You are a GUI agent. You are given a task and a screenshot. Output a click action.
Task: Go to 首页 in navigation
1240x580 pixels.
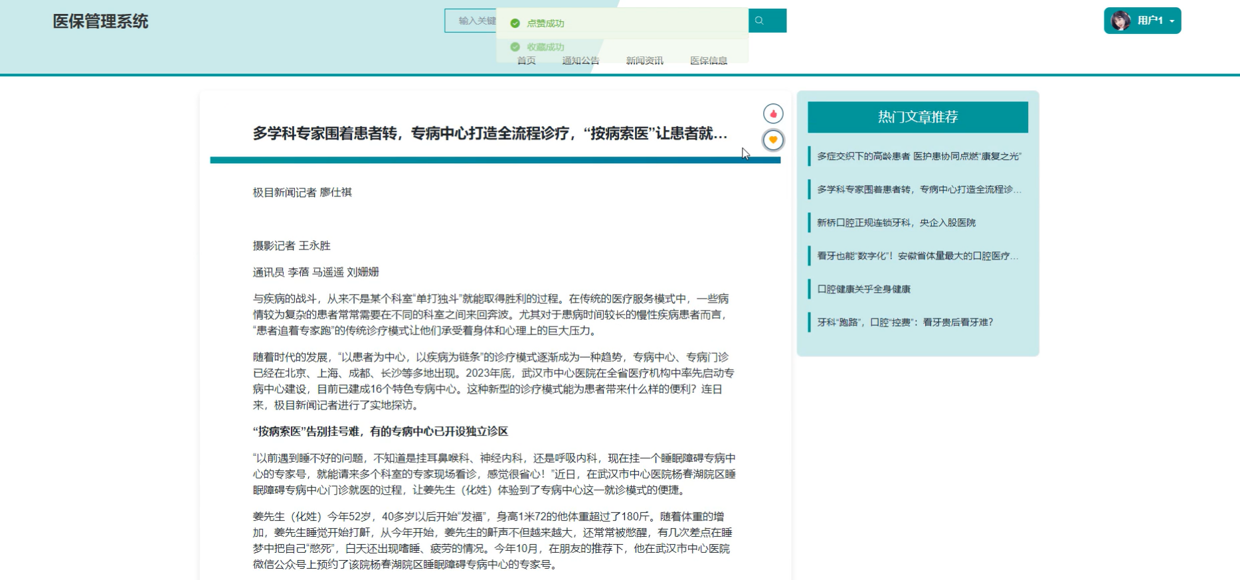click(x=527, y=60)
